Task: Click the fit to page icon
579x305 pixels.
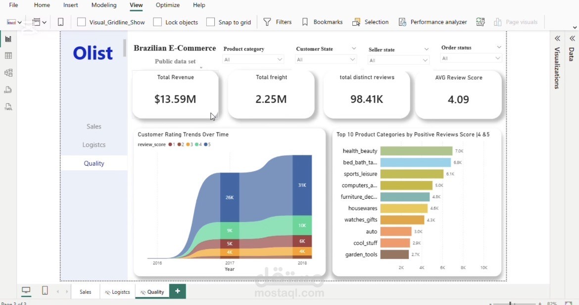Action: pos(568,304)
